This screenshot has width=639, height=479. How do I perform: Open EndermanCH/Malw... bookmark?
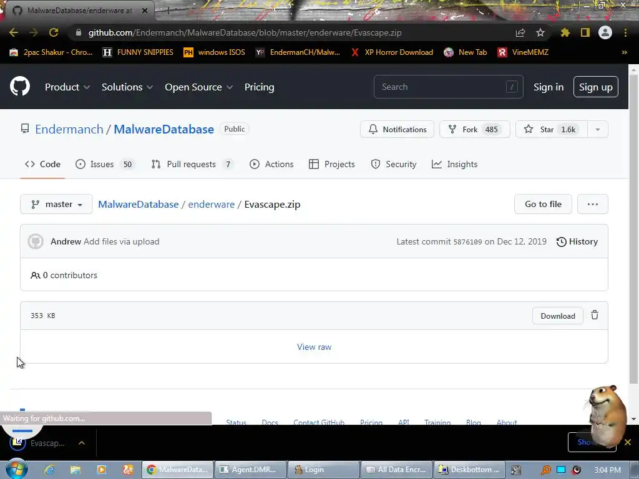(298, 52)
